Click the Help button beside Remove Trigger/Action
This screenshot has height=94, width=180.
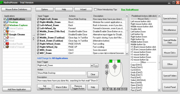point(93,87)
